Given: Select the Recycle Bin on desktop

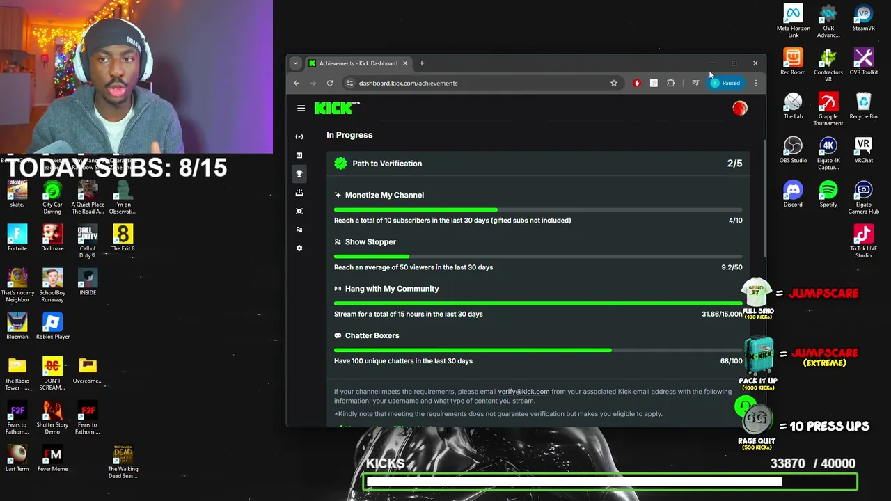Looking at the screenshot, I should pos(863,105).
